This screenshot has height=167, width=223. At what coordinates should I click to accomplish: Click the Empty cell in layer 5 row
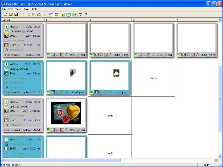(x=110, y=115)
